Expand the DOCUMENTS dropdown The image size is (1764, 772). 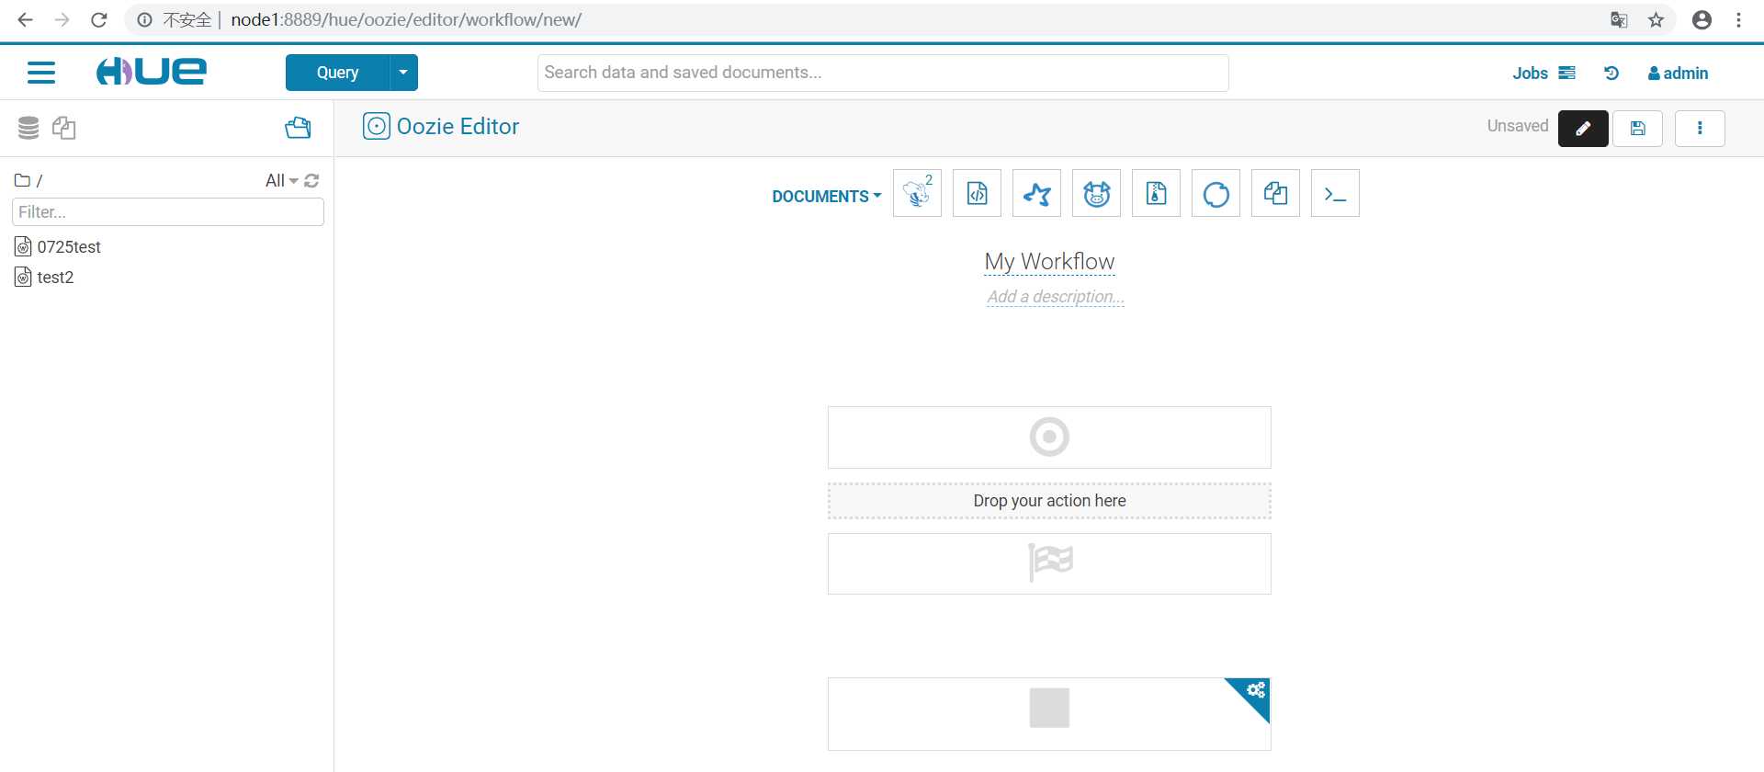(826, 196)
